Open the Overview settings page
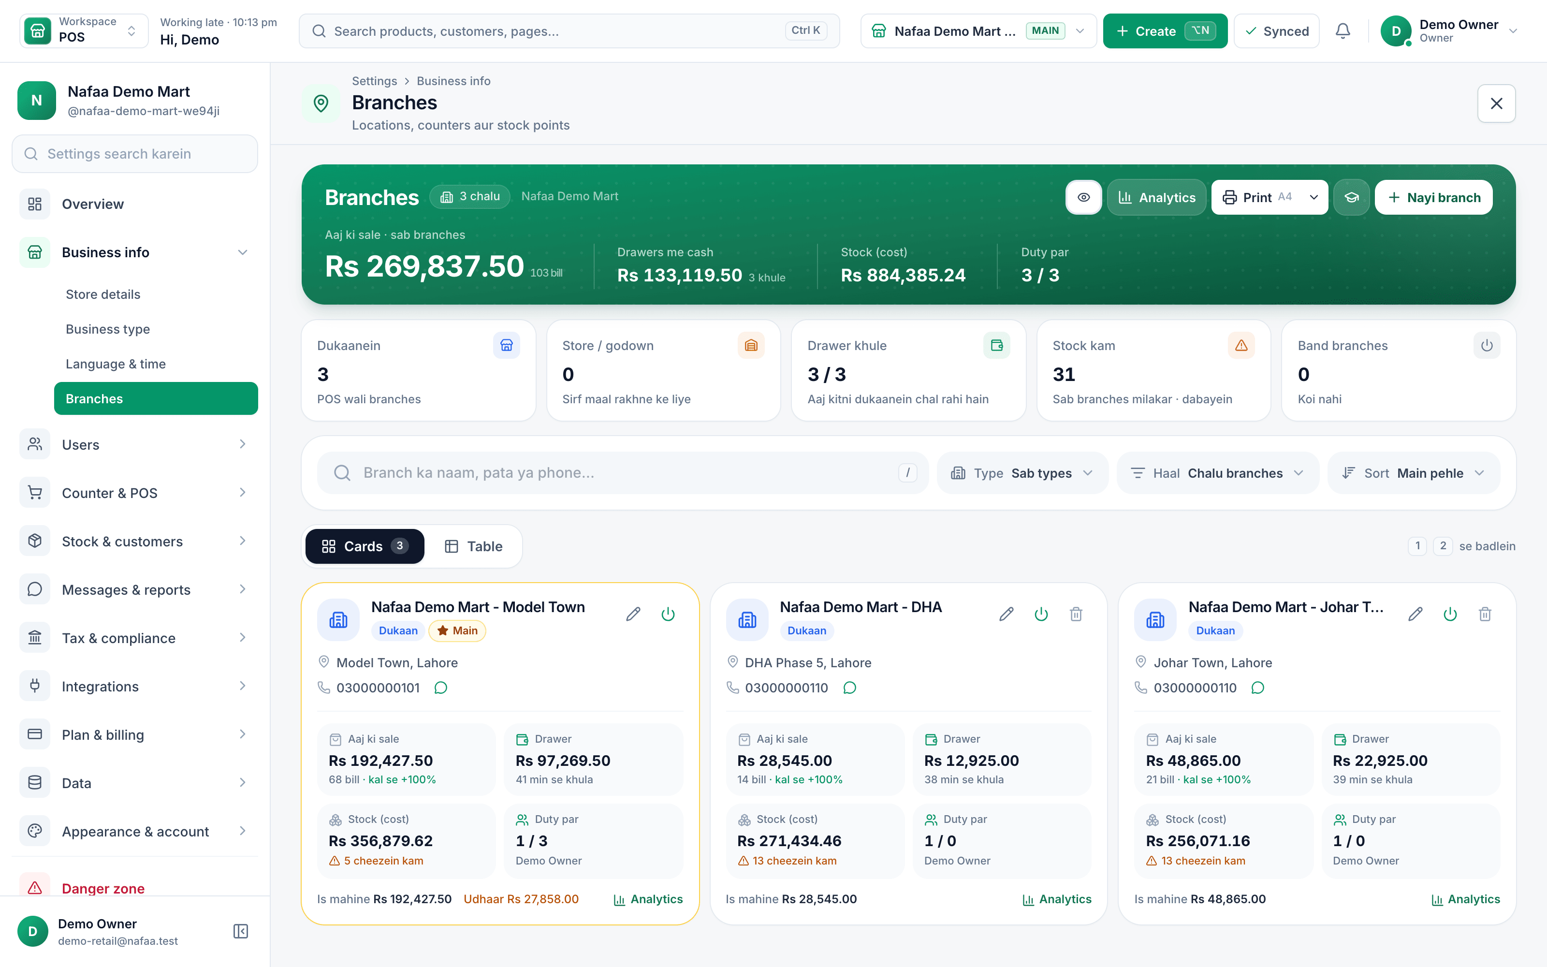 click(x=135, y=204)
